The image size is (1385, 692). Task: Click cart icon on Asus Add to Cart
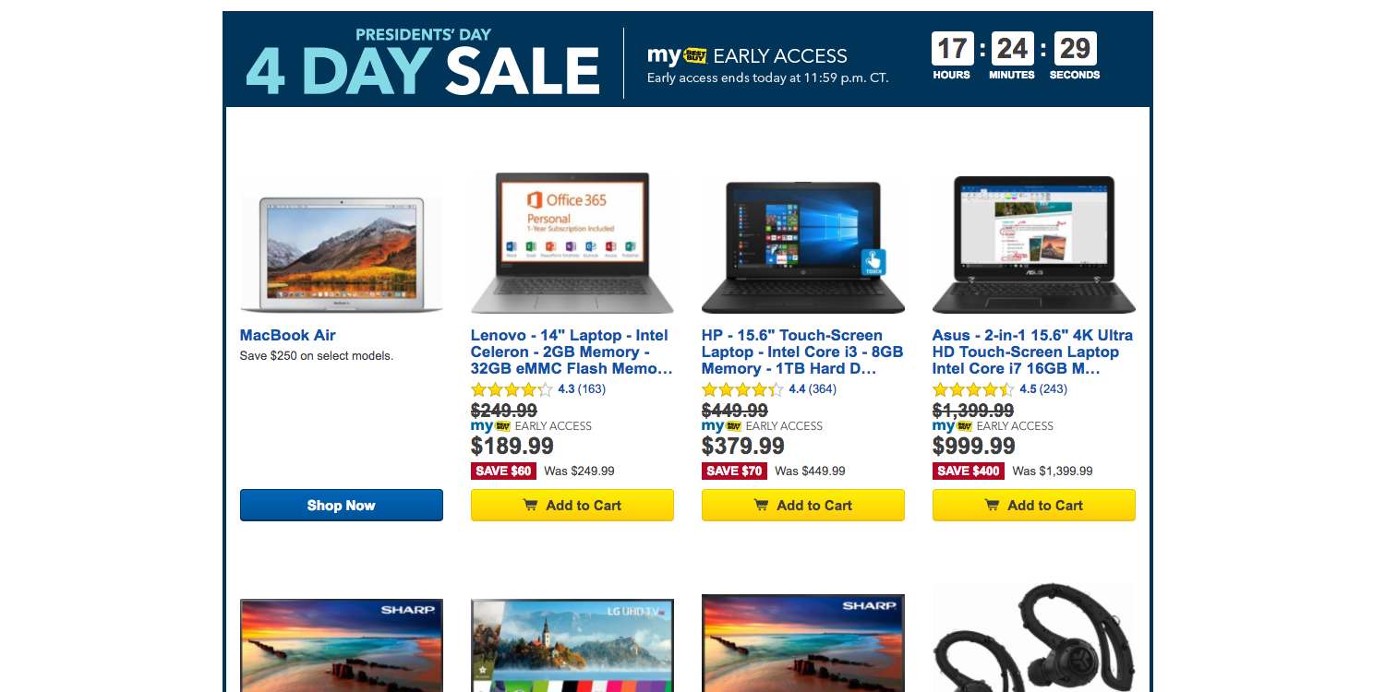tap(992, 506)
